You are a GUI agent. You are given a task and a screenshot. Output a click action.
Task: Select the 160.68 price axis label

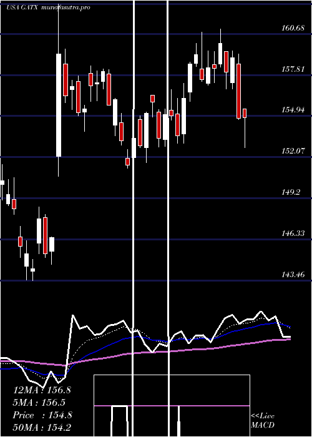pyautogui.click(x=293, y=28)
